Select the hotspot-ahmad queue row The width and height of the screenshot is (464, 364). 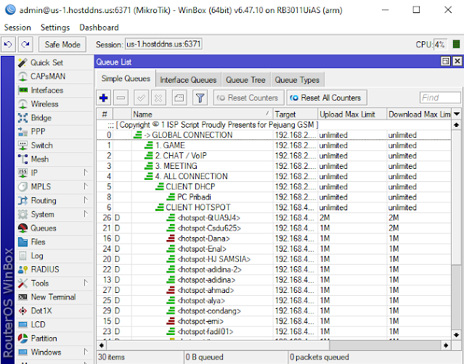click(x=274, y=290)
